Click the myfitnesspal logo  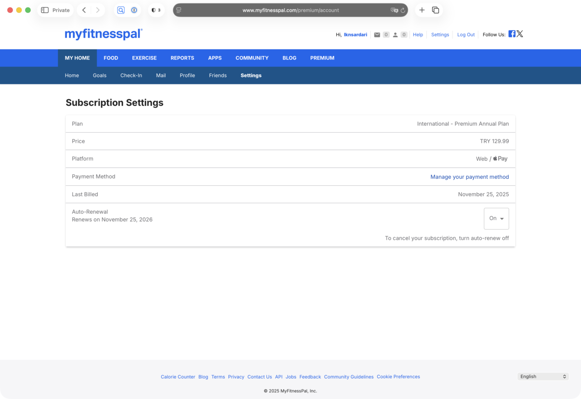click(103, 34)
